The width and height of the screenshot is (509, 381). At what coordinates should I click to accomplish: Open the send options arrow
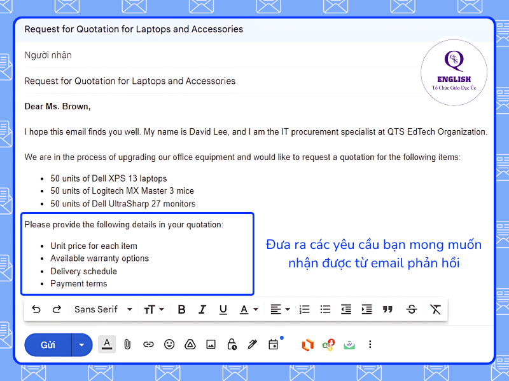82,345
